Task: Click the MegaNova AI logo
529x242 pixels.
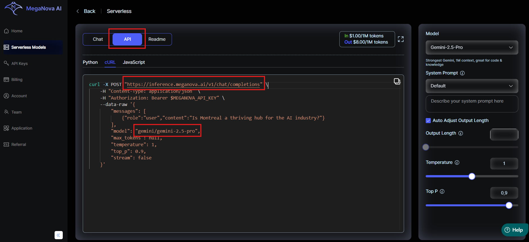Action: (x=33, y=8)
